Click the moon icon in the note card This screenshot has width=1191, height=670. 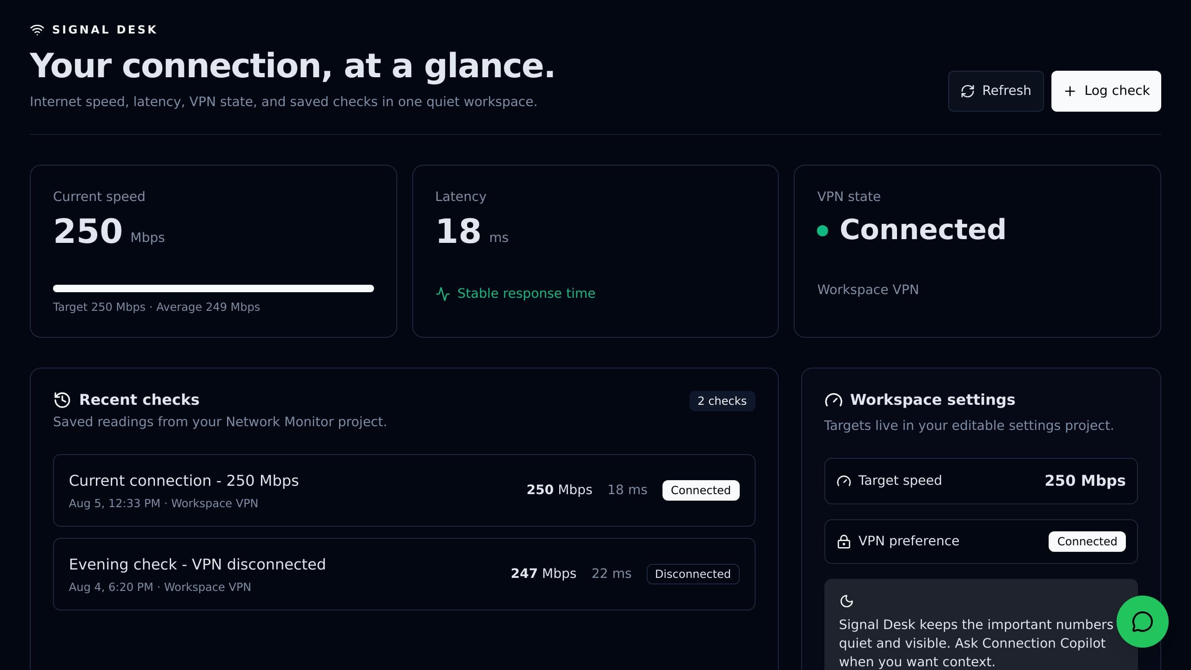(846, 601)
